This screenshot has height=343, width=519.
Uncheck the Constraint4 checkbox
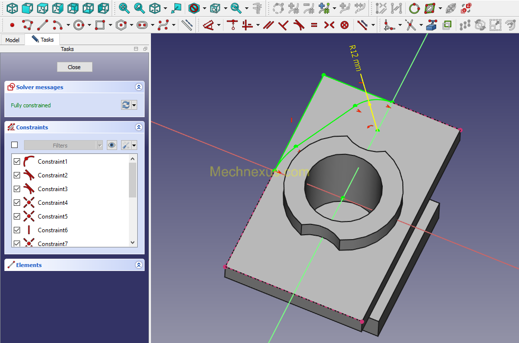[17, 203]
